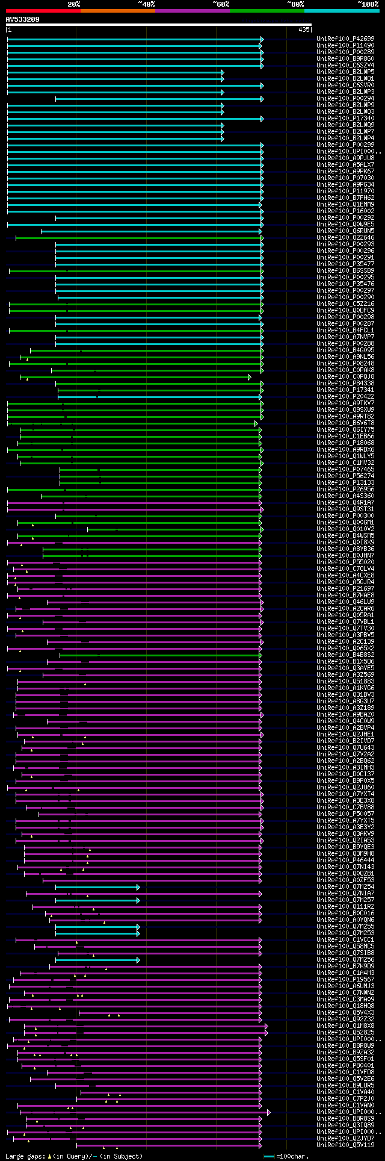Click label UniRef100_Q46LW9
385x1161 pixels.
point(345,602)
